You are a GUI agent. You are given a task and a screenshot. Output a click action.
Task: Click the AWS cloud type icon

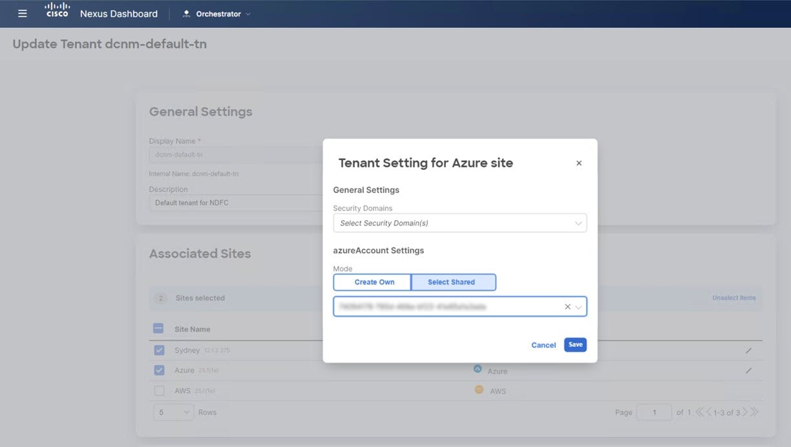479,390
